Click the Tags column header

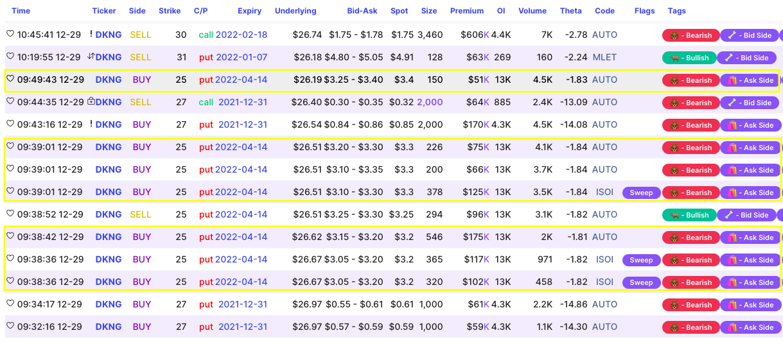pyautogui.click(x=676, y=11)
